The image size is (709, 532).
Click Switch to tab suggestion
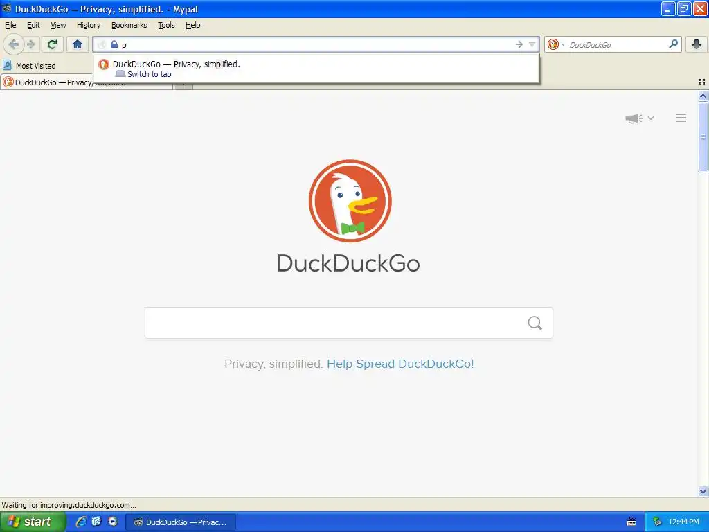150,74
